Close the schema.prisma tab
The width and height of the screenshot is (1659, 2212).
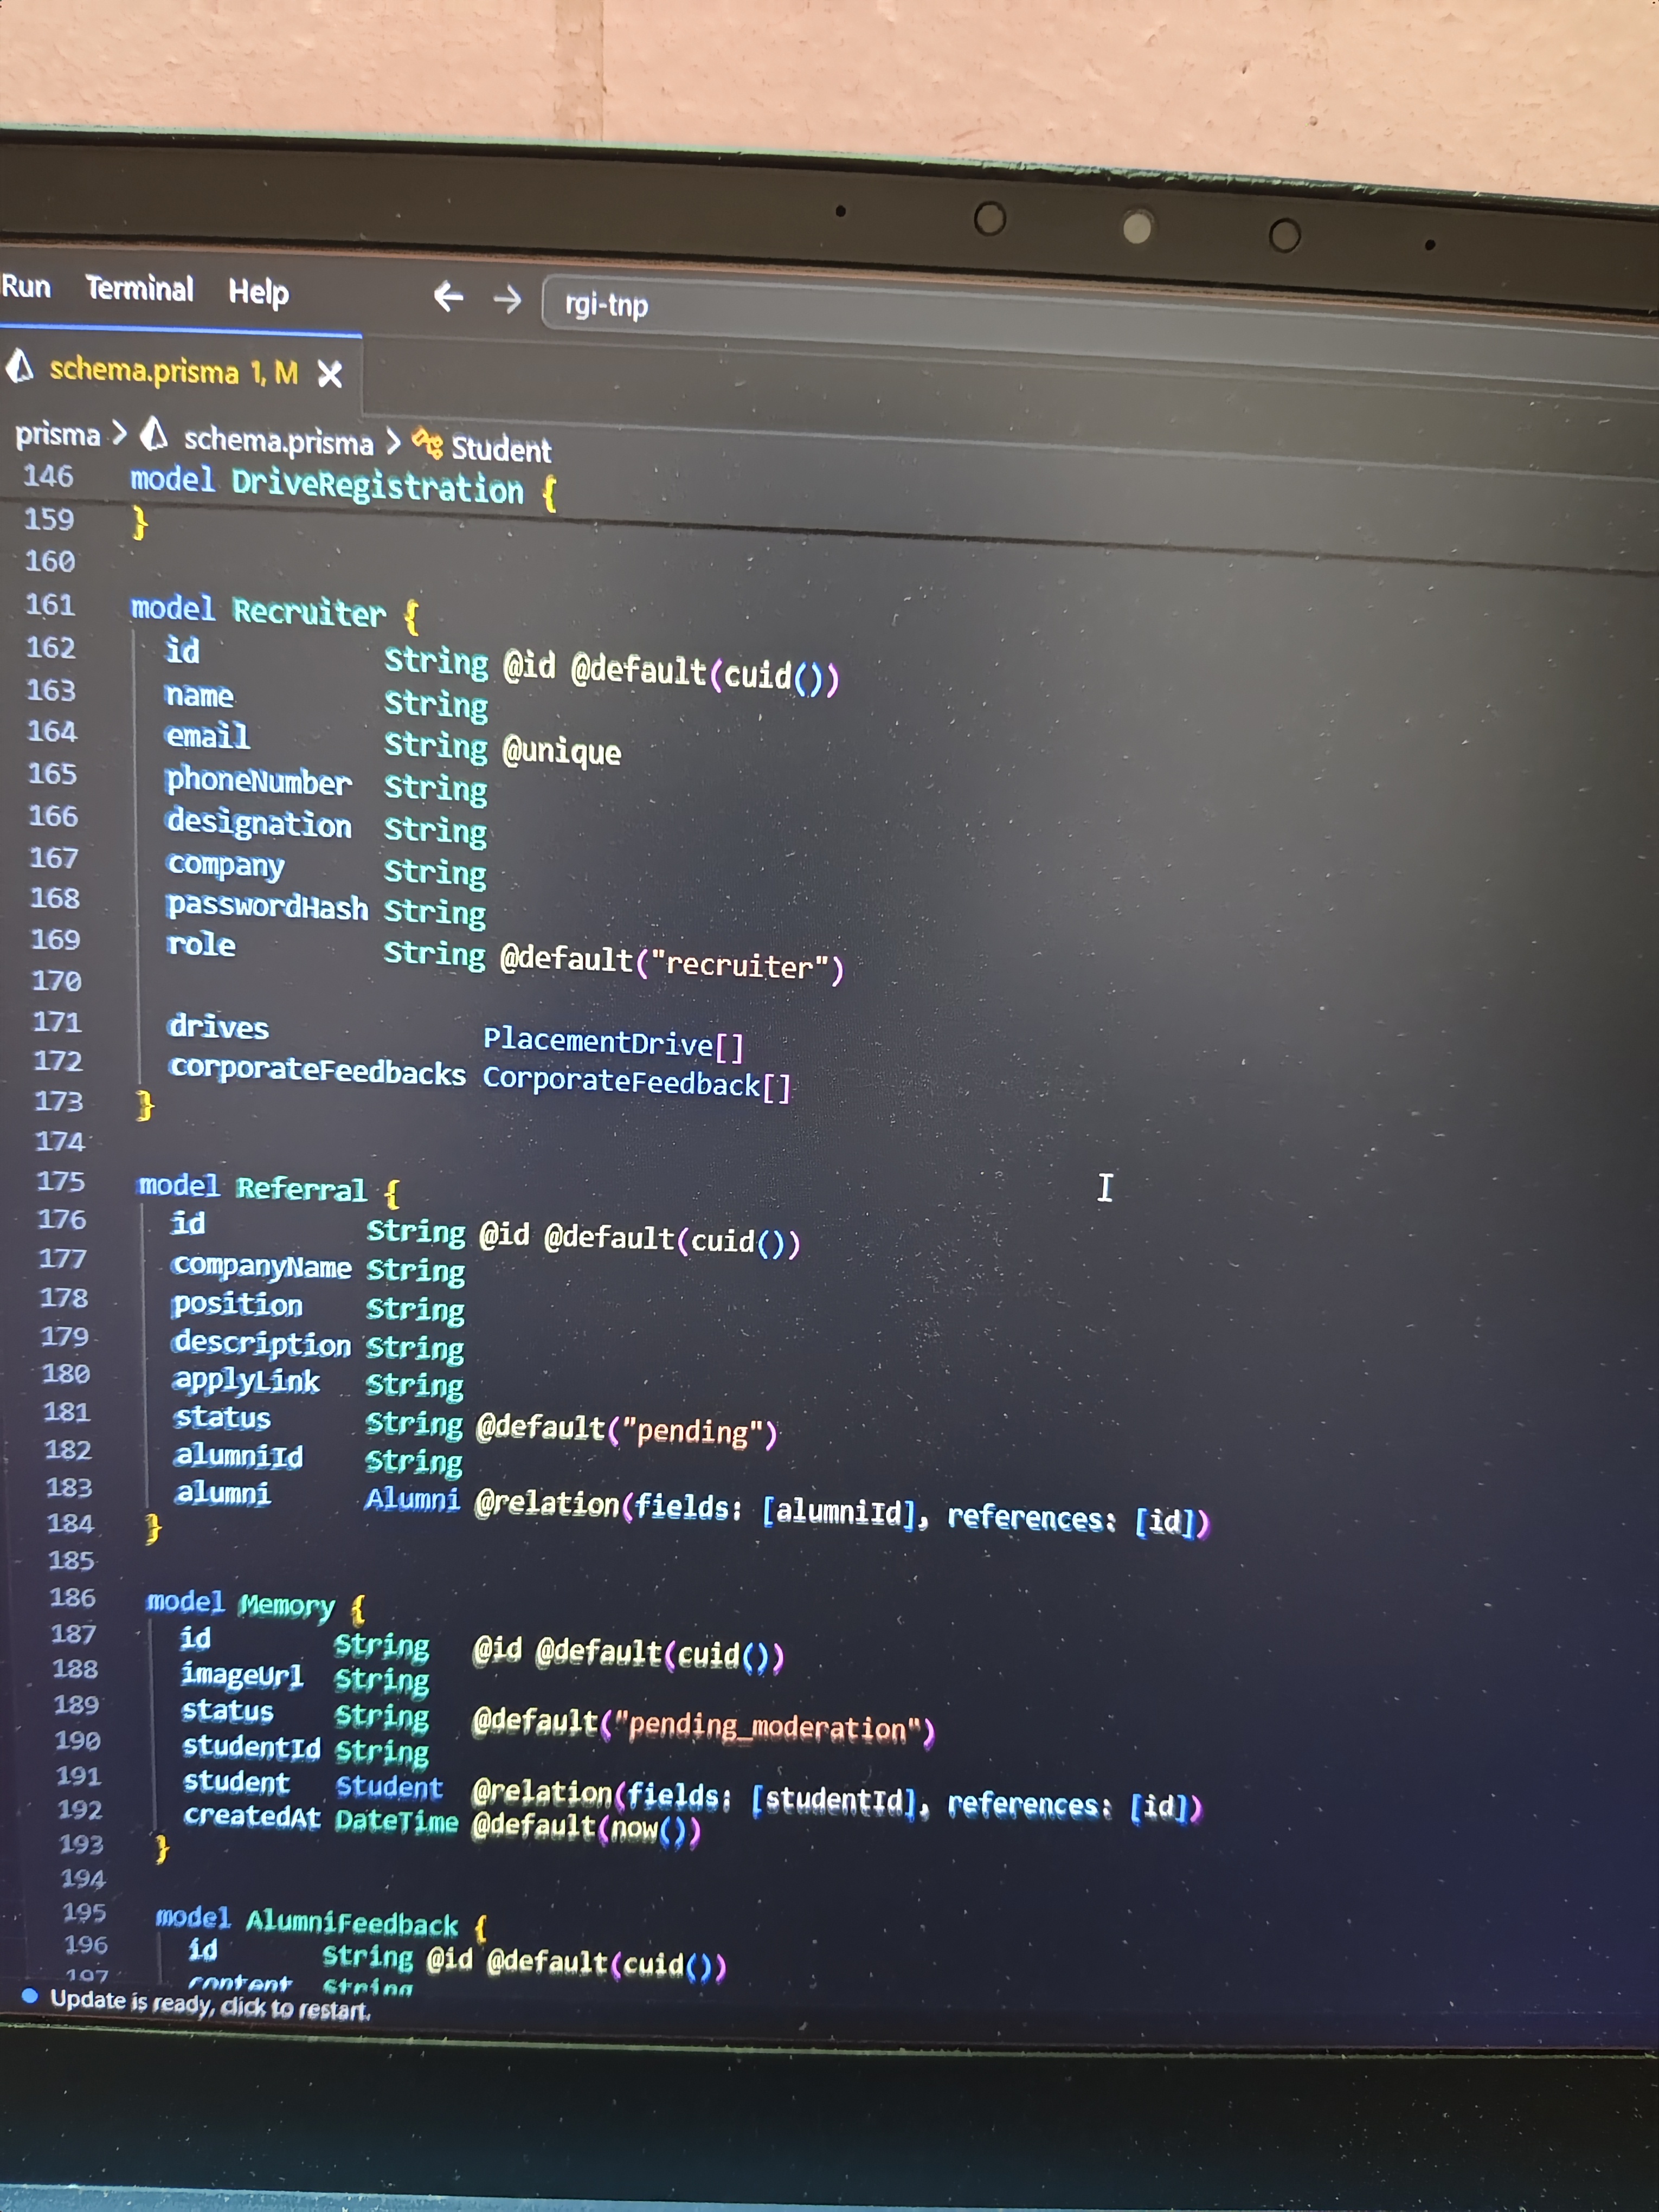(x=329, y=375)
